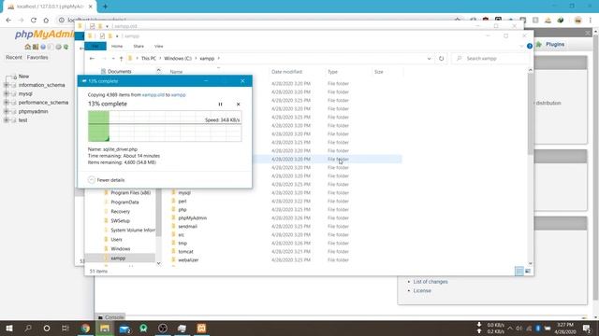Pause the file copy operation

[220, 104]
